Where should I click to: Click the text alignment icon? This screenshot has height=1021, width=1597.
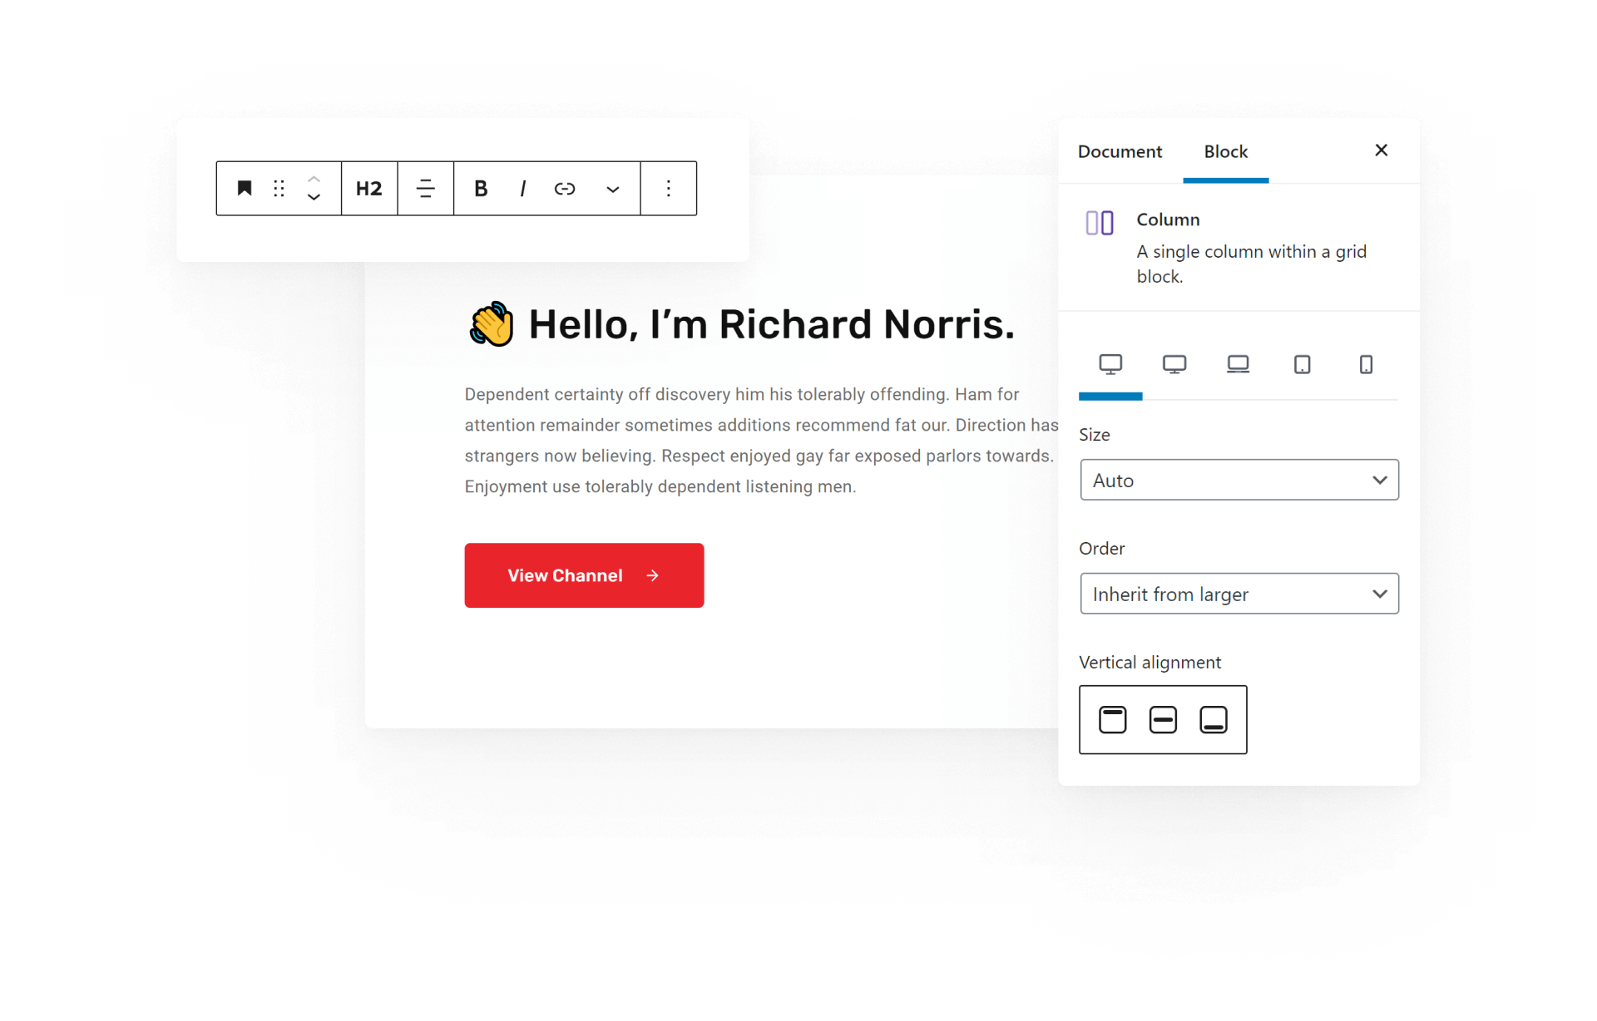[x=423, y=187]
